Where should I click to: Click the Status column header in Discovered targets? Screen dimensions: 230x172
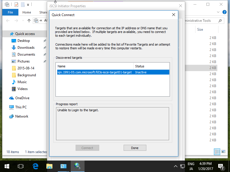(x=152, y=66)
